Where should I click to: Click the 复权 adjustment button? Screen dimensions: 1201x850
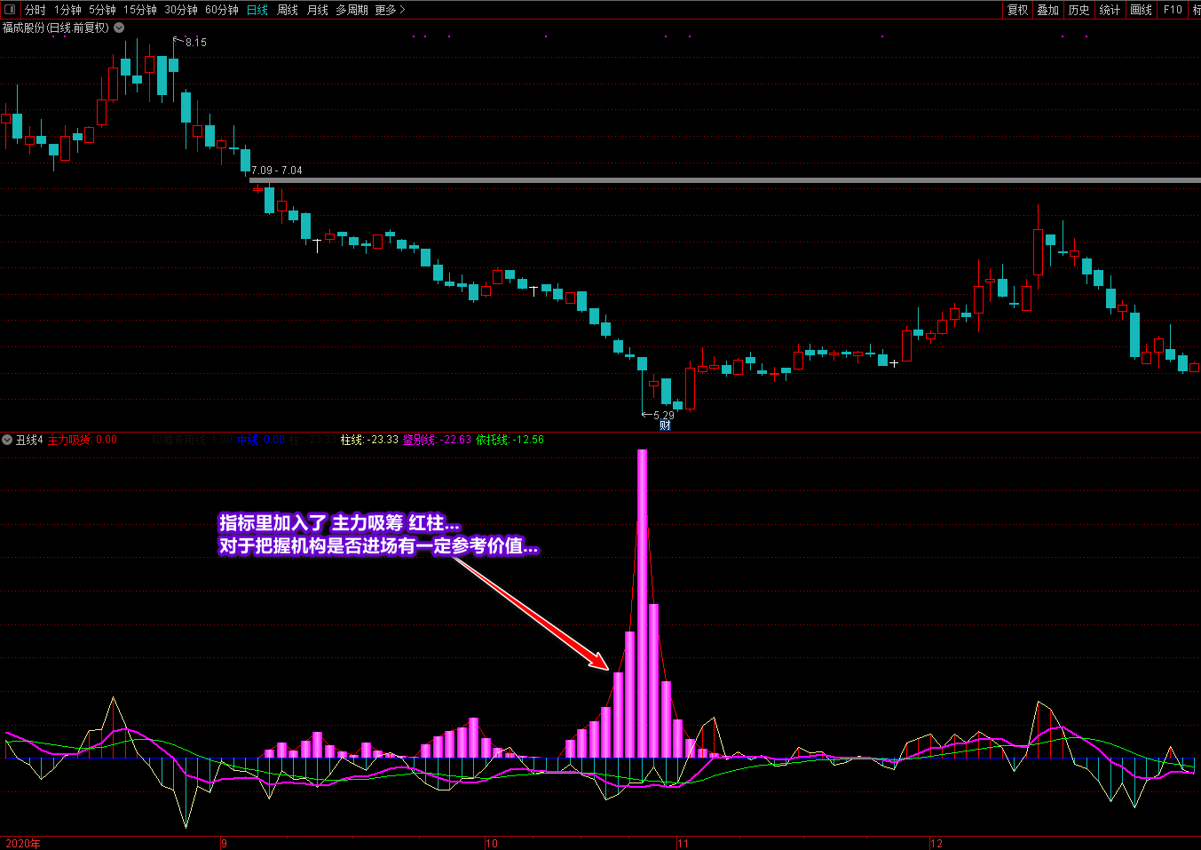(1017, 10)
